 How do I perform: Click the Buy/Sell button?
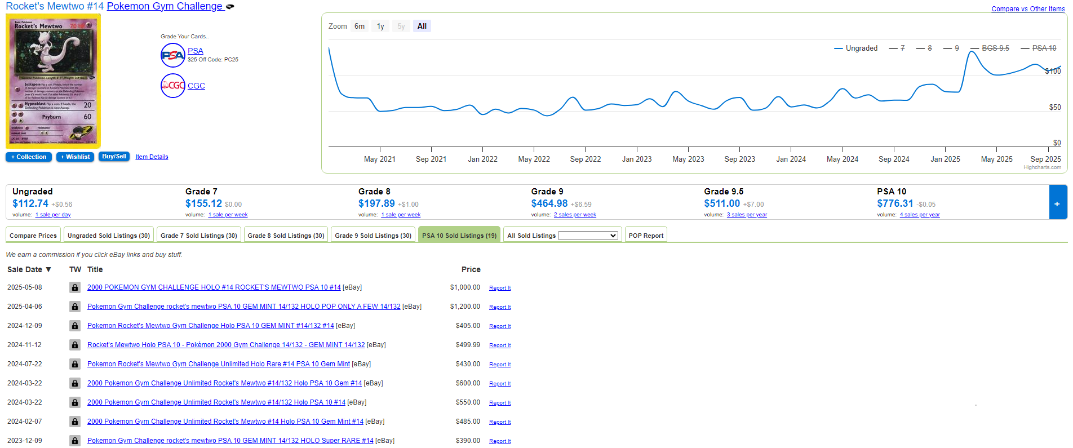(114, 157)
